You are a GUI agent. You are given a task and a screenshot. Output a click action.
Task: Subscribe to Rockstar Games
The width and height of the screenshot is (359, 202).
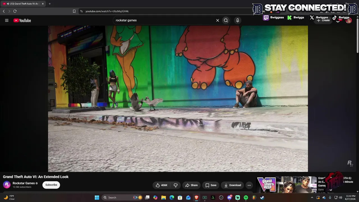click(51, 185)
